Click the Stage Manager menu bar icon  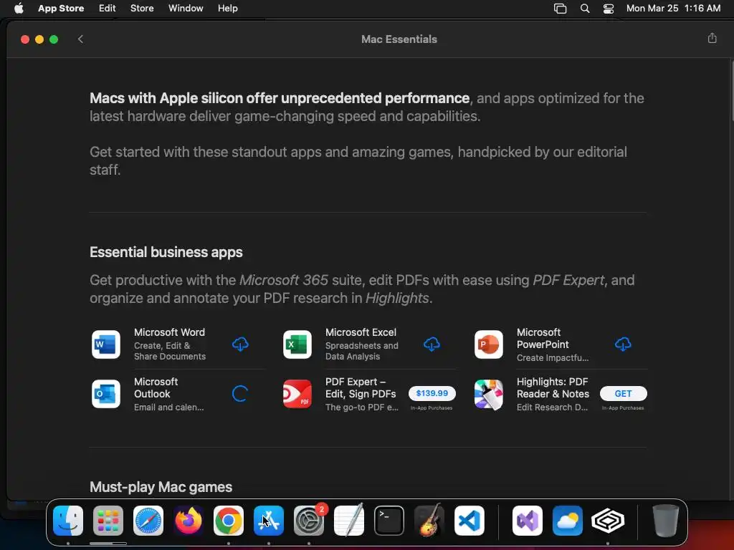click(x=560, y=9)
